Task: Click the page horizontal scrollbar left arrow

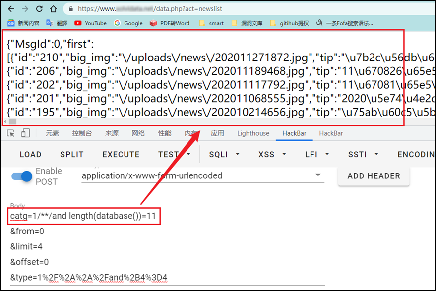Action: click(x=5, y=122)
